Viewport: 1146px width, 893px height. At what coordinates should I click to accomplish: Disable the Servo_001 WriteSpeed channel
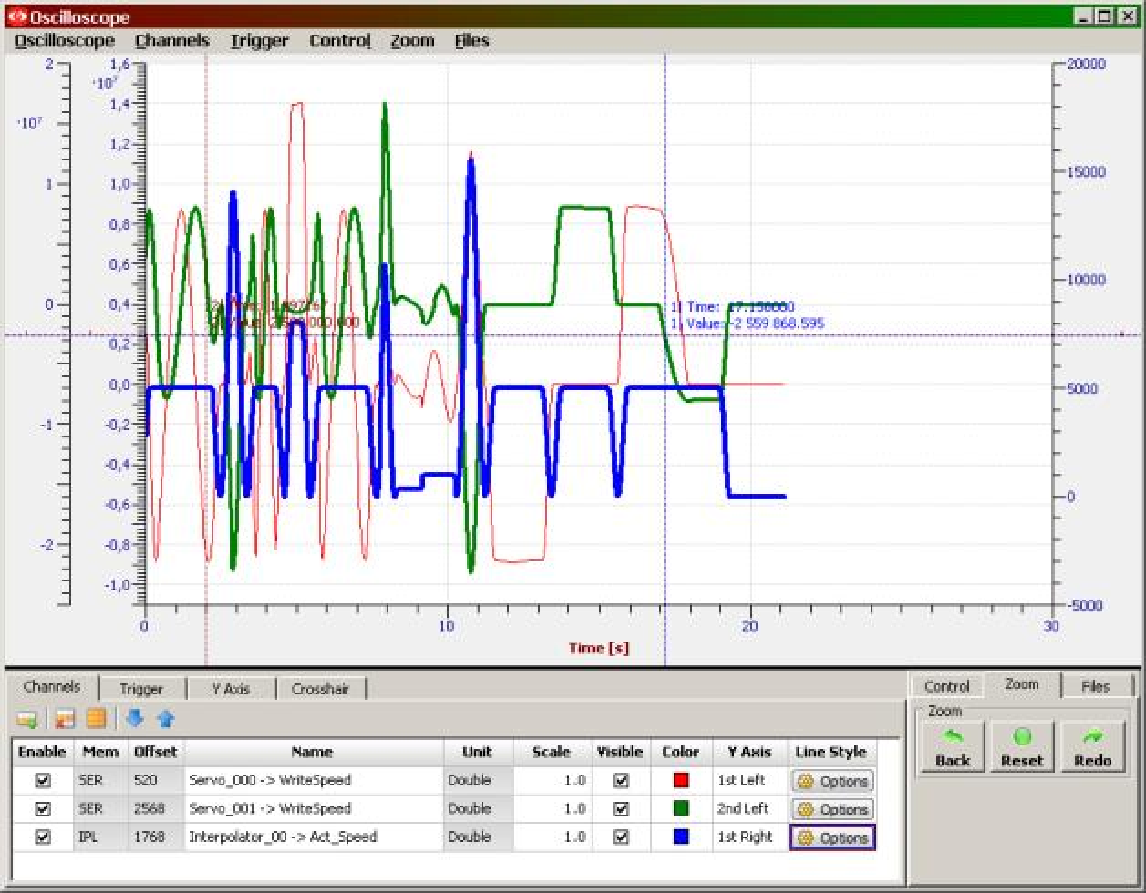pos(43,809)
